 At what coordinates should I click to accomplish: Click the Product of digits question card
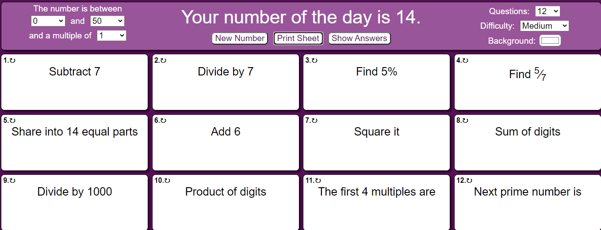226,202
